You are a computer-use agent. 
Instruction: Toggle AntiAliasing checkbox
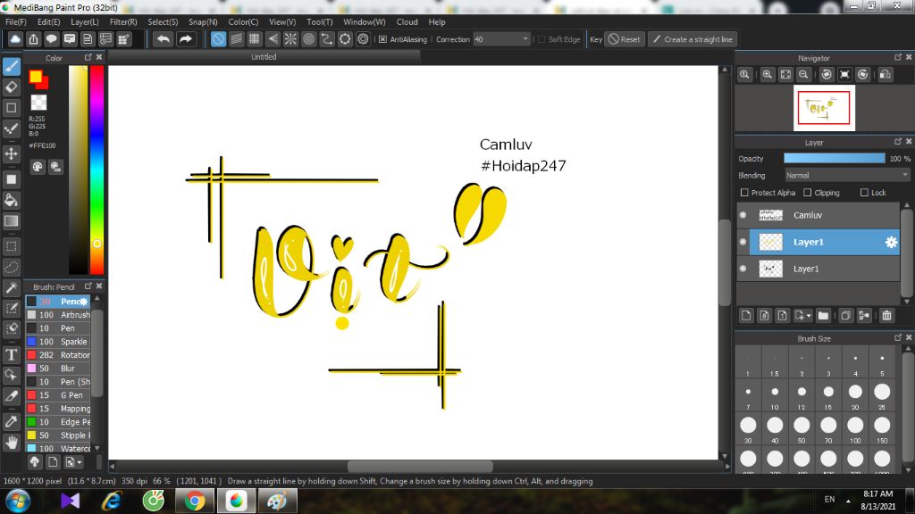click(x=382, y=39)
